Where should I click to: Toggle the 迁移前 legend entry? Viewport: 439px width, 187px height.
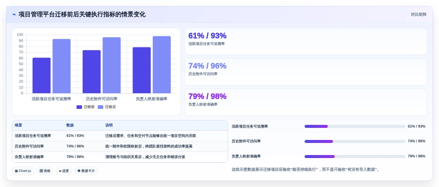pos(86,107)
